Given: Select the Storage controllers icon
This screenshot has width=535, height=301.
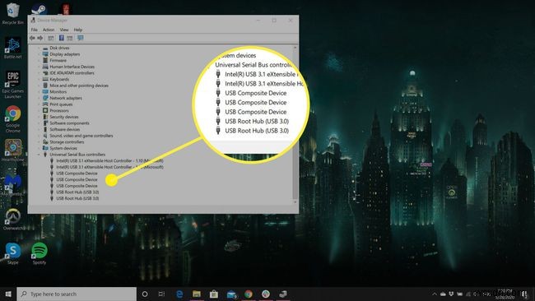Looking at the screenshot, I should click(45, 141).
